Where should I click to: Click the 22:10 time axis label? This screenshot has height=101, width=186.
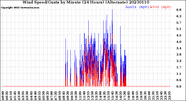157,96
